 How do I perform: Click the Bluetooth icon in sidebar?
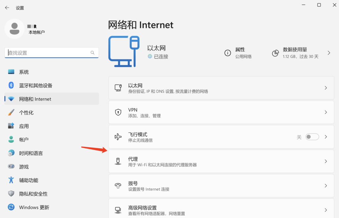coord(11,85)
